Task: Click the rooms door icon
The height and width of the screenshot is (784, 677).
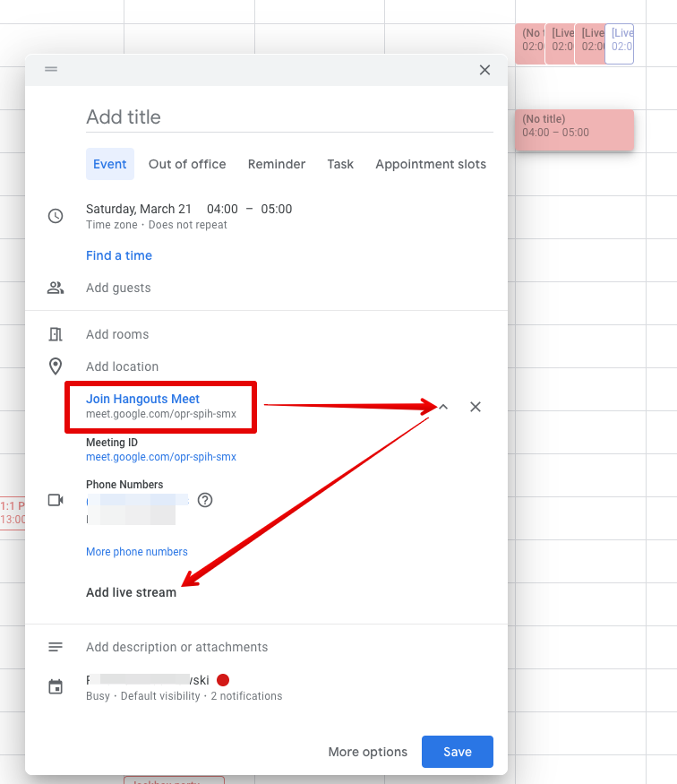Action: click(x=56, y=334)
